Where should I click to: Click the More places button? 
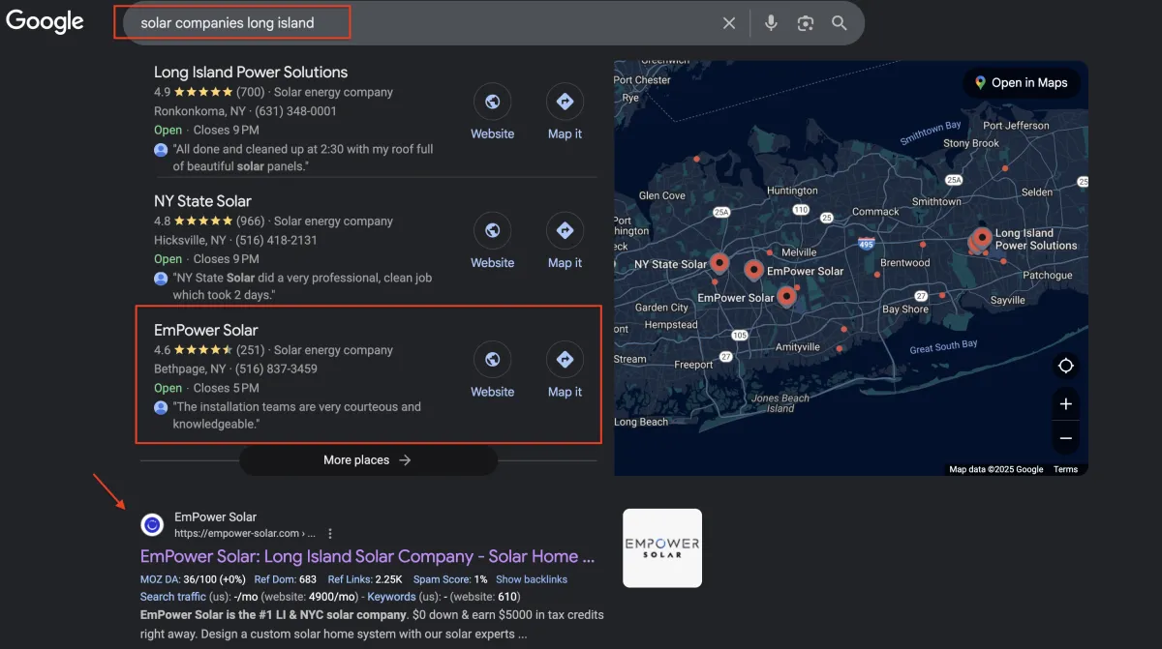point(368,460)
